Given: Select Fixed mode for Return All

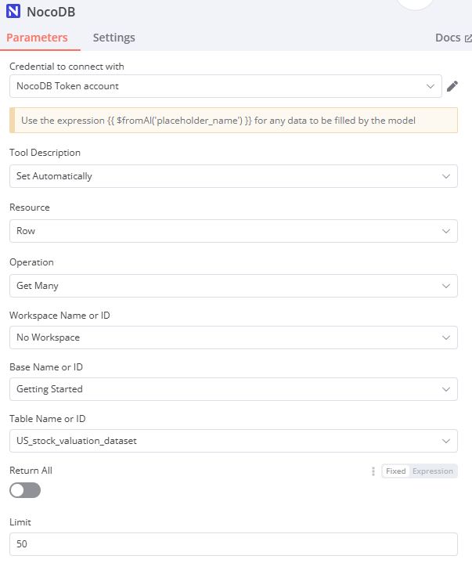Looking at the screenshot, I should coord(396,471).
